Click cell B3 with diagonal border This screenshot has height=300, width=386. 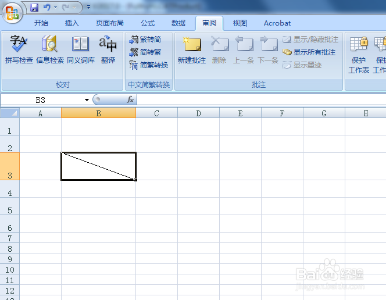point(98,166)
